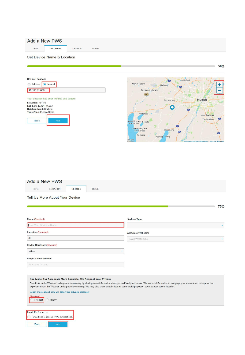Screen dimensions: 245x355
Task: Switch to the TYPE tab in upper form
Action: 35,49
